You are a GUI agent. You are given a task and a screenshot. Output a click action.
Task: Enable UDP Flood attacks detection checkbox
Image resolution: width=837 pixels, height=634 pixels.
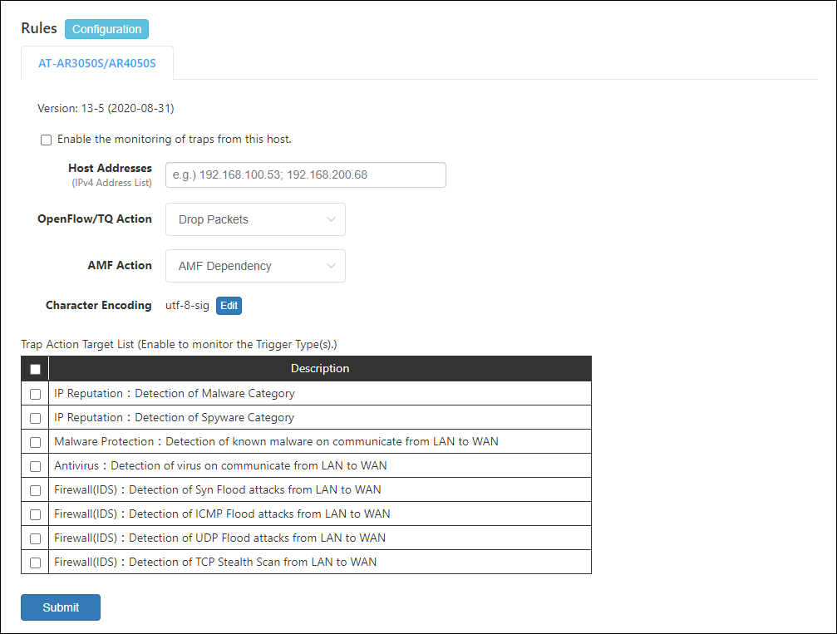click(35, 538)
